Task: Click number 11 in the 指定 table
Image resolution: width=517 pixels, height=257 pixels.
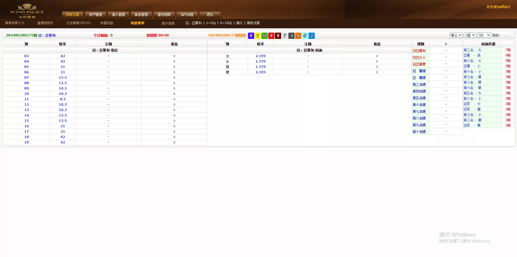Action: coord(26,99)
